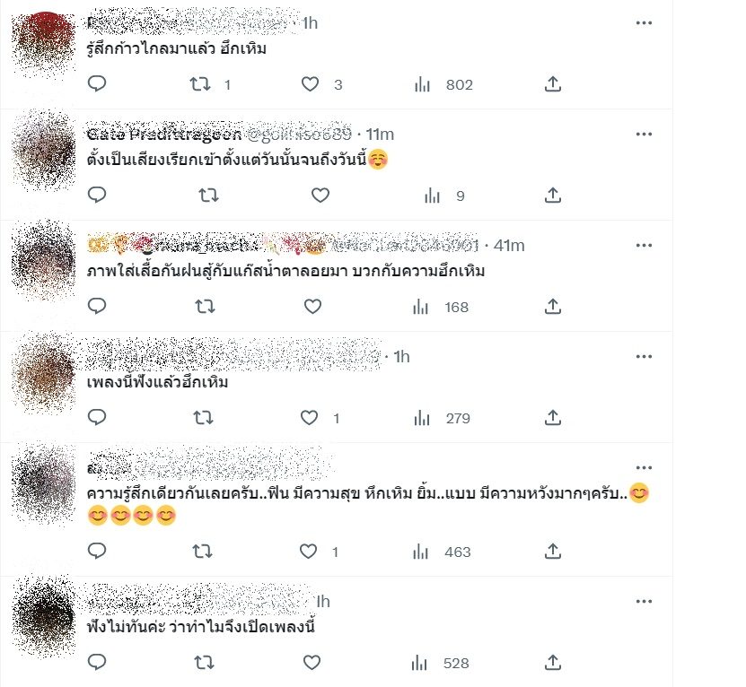Like the tweet with 279 views
Image resolution: width=746 pixels, height=687 pixels.
309,417
